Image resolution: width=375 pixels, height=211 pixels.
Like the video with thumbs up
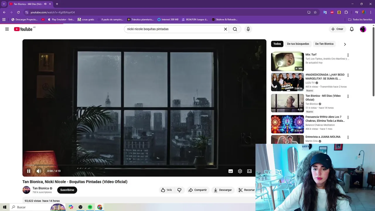166,190
